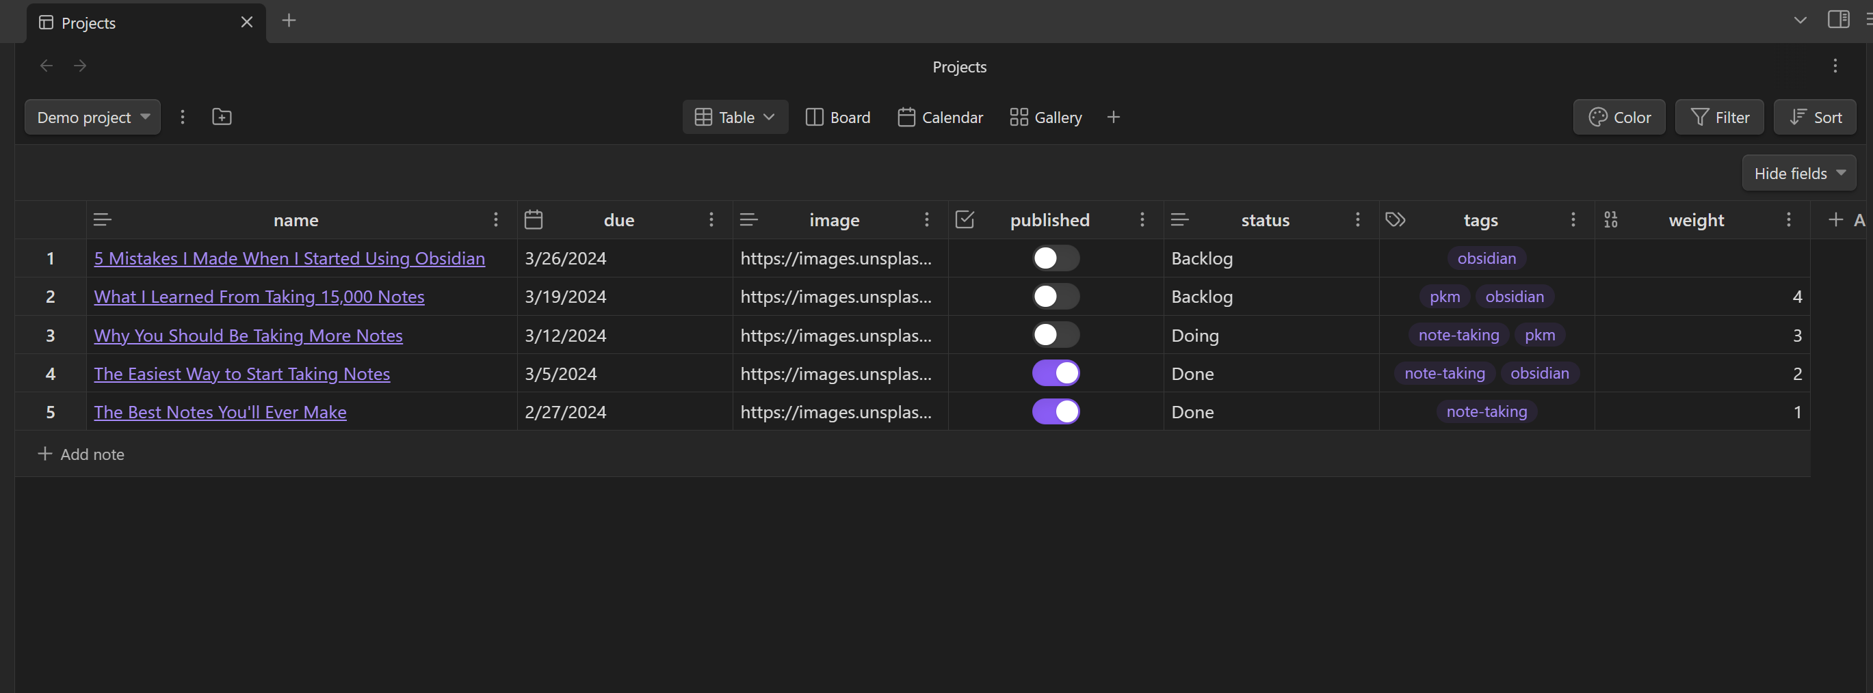Open the tags column options menu
Image resolution: width=1873 pixels, height=693 pixels.
(1573, 219)
